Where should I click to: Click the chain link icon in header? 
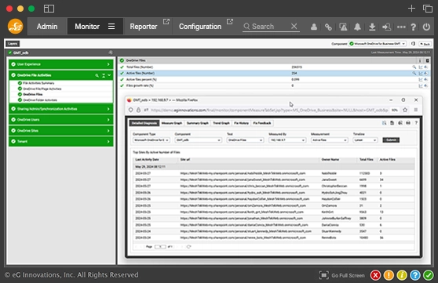point(328,27)
